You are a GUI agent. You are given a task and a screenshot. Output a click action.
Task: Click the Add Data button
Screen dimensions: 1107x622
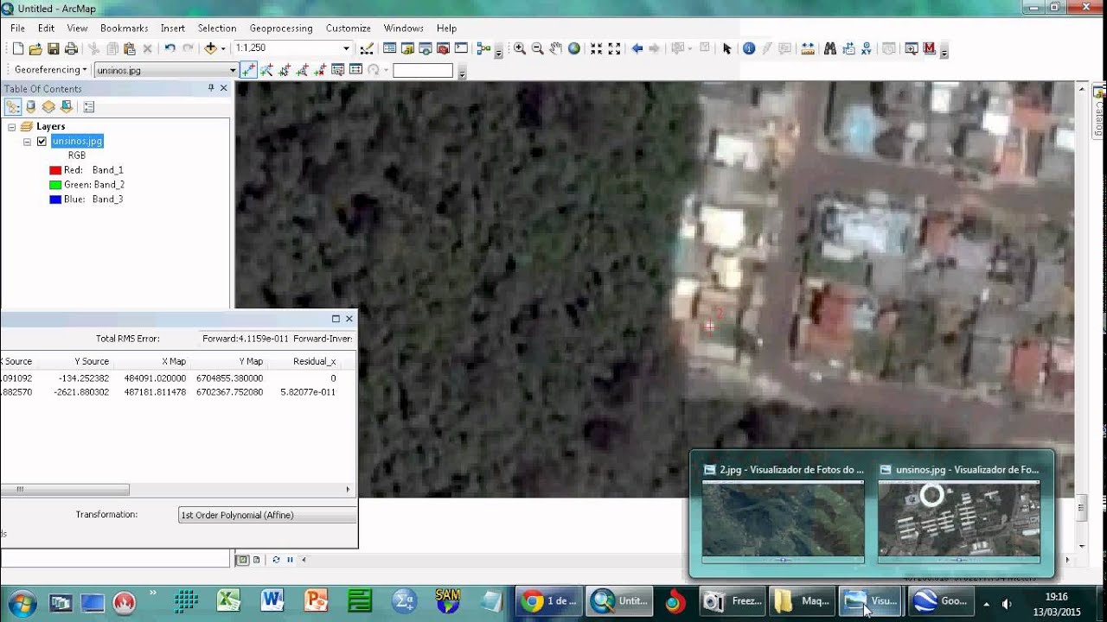click(210, 49)
